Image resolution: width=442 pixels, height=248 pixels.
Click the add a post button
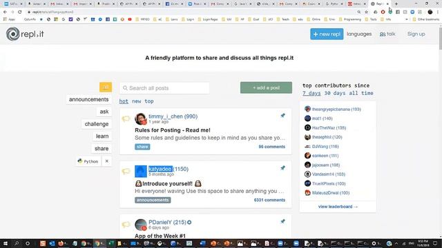(x=266, y=87)
